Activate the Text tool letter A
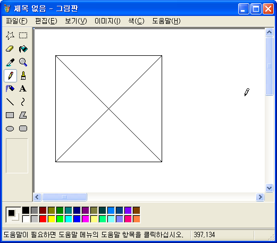 [23, 89]
